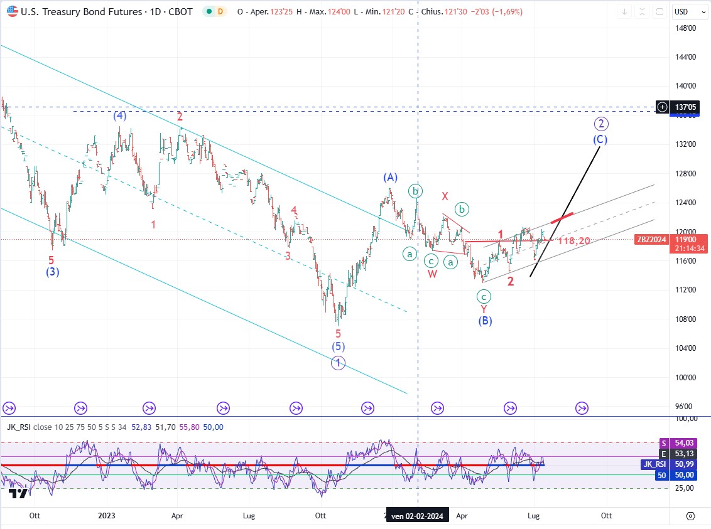Open the U.S. Treasury Bond Futures symbol title
This screenshot has width=711, height=529.
107,12
